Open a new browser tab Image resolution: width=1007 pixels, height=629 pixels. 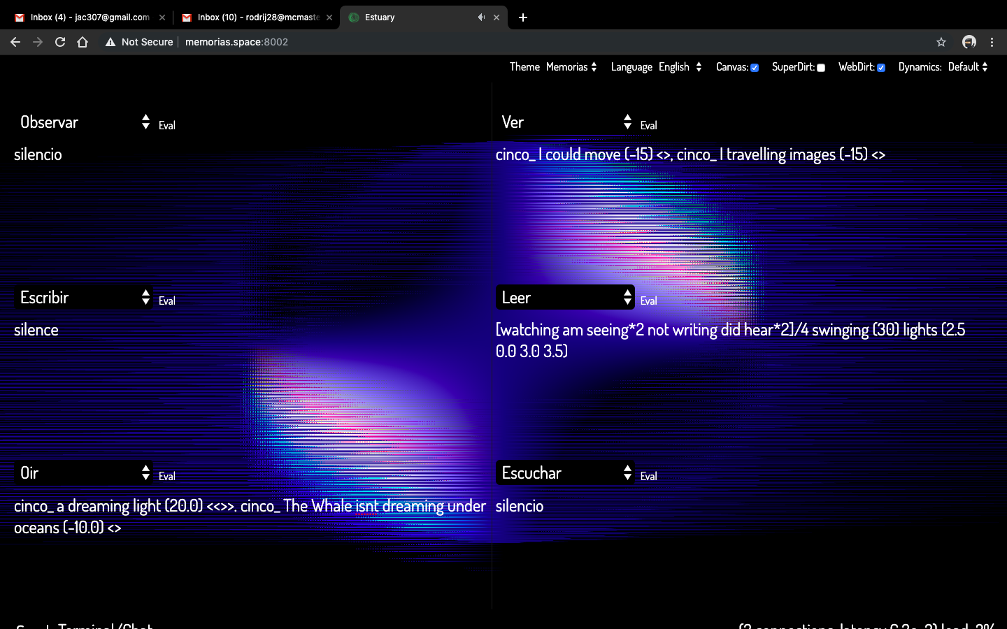tap(523, 17)
